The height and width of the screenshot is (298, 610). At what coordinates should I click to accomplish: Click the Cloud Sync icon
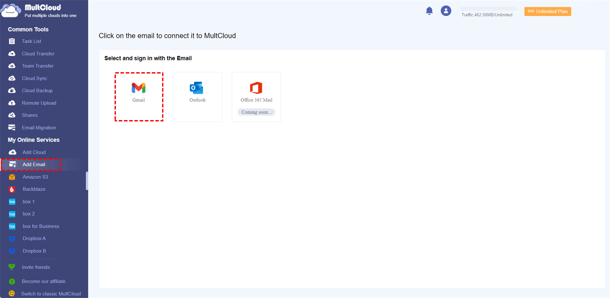click(x=12, y=78)
